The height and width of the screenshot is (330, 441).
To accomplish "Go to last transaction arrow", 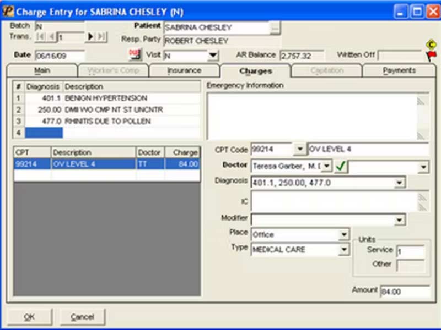I will coord(101,37).
